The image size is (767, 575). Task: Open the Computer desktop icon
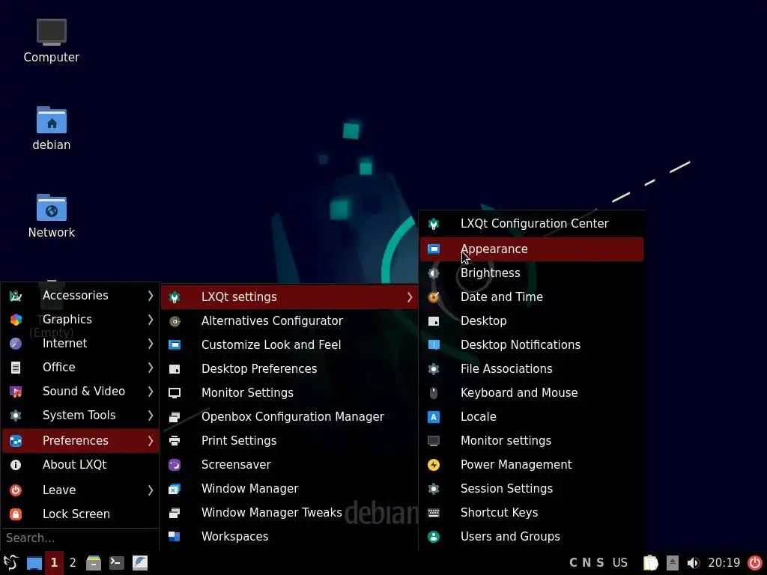(52, 40)
